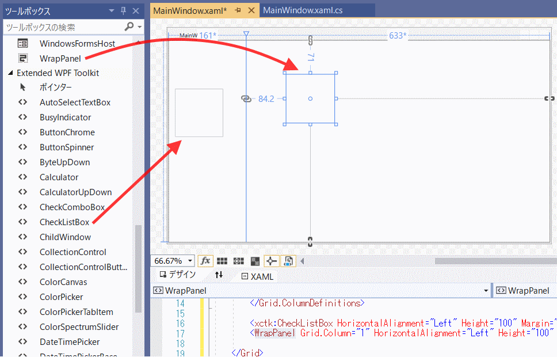The width and height of the screenshot is (557, 357).
Task: Click the WindowsFormsHost icon
Action: pyautogui.click(x=23, y=43)
